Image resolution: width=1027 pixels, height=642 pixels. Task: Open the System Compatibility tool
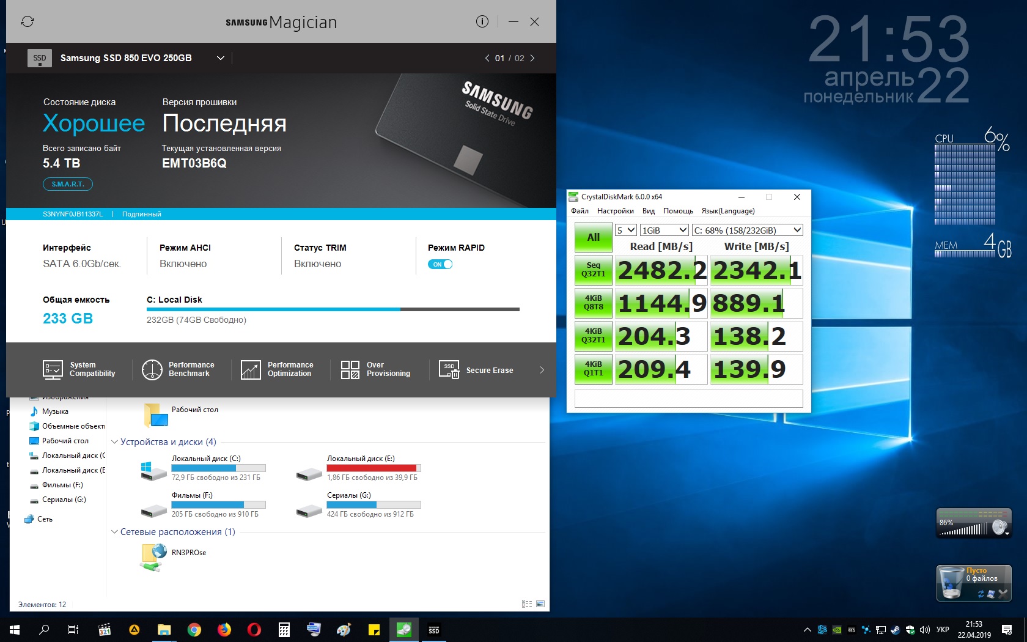click(x=79, y=369)
